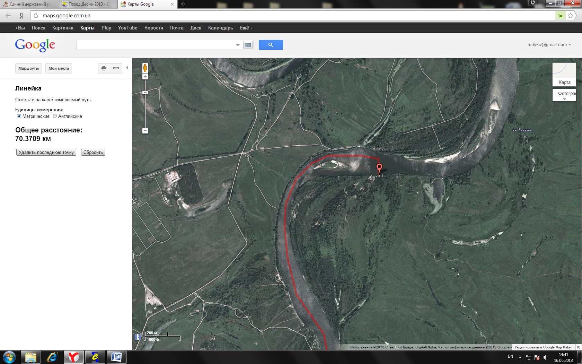Click the Street View pegman icon

pos(145,68)
